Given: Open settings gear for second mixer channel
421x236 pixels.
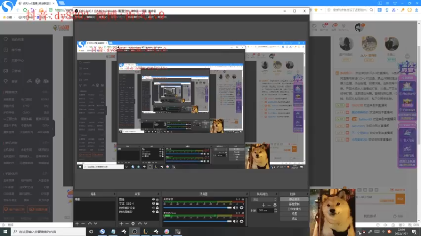Looking at the screenshot, I should 242,221.
